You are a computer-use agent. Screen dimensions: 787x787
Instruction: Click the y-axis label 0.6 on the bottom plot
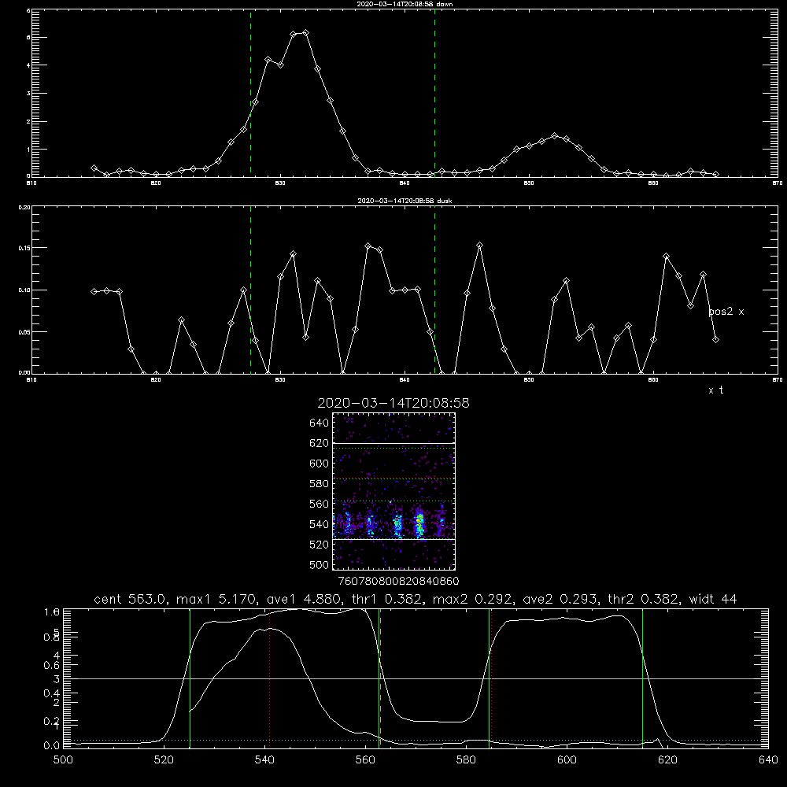52,665
